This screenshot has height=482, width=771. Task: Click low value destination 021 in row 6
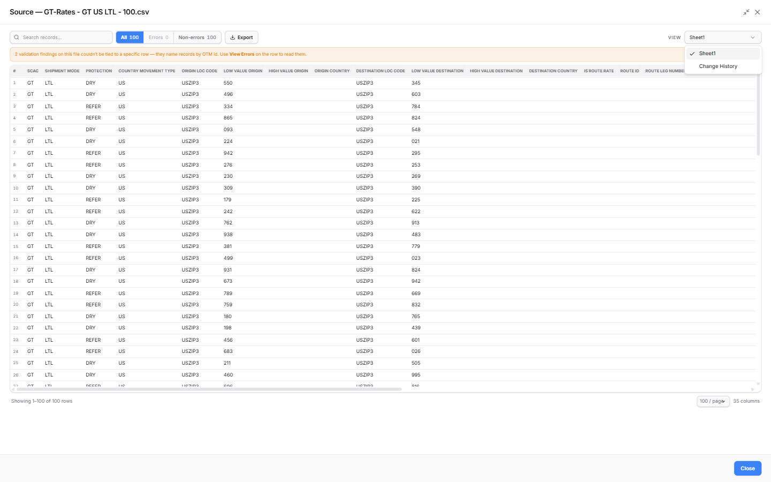click(x=415, y=141)
